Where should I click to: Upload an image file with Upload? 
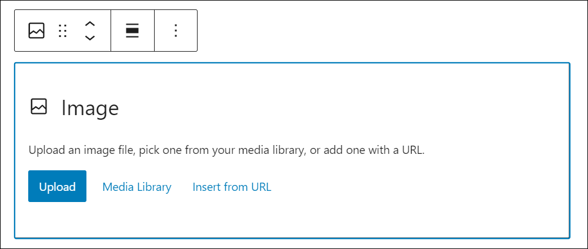tap(58, 186)
